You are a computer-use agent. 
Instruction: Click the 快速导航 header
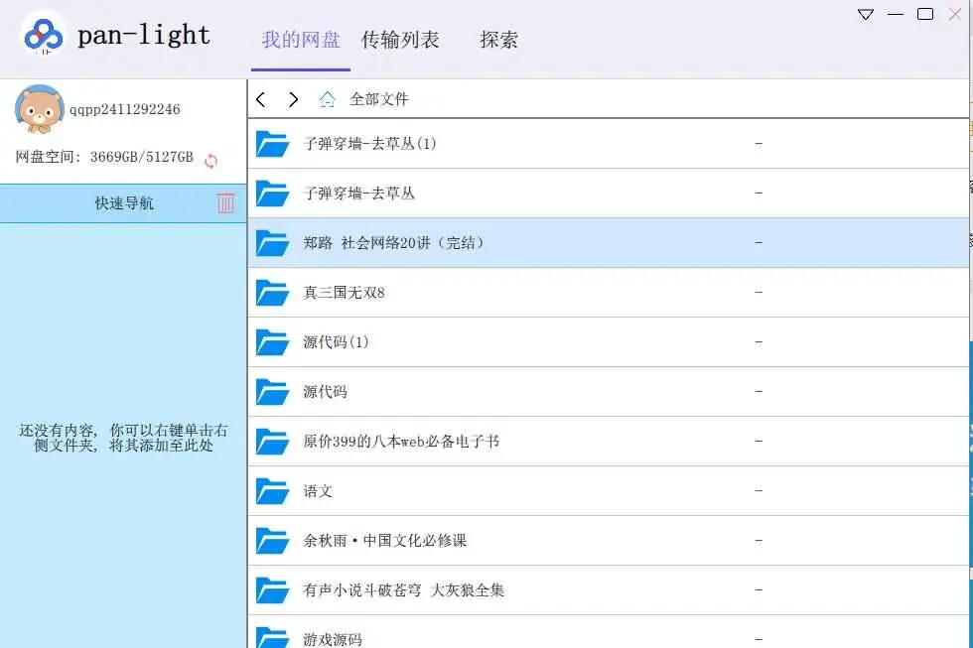click(123, 203)
